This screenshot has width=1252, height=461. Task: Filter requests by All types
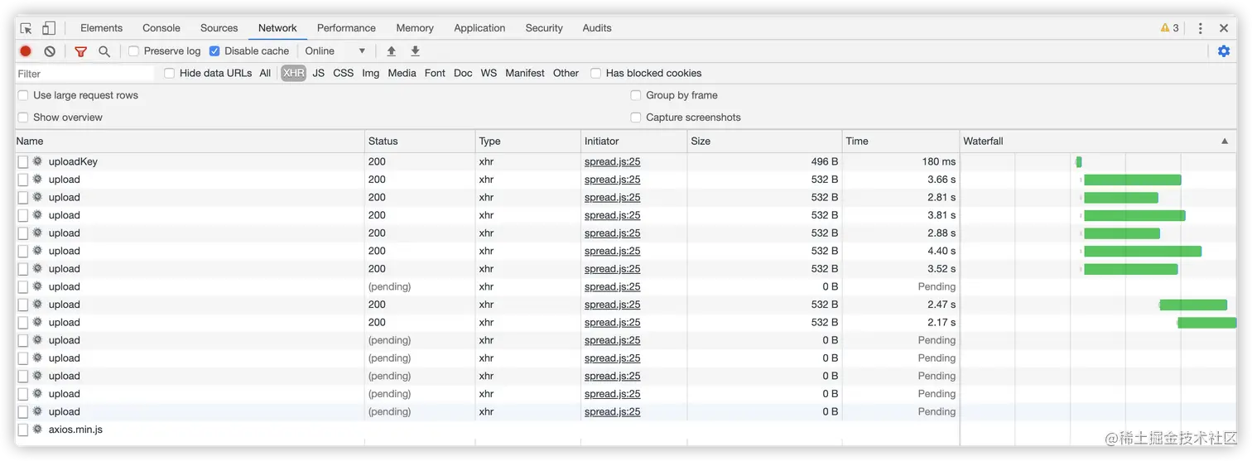click(x=265, y=73)
